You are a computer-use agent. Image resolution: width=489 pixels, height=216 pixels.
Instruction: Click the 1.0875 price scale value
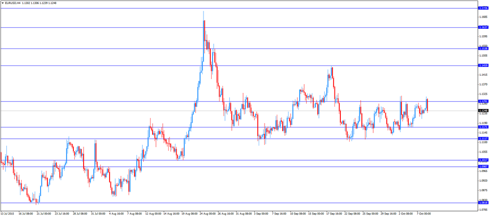pos(483,191)
